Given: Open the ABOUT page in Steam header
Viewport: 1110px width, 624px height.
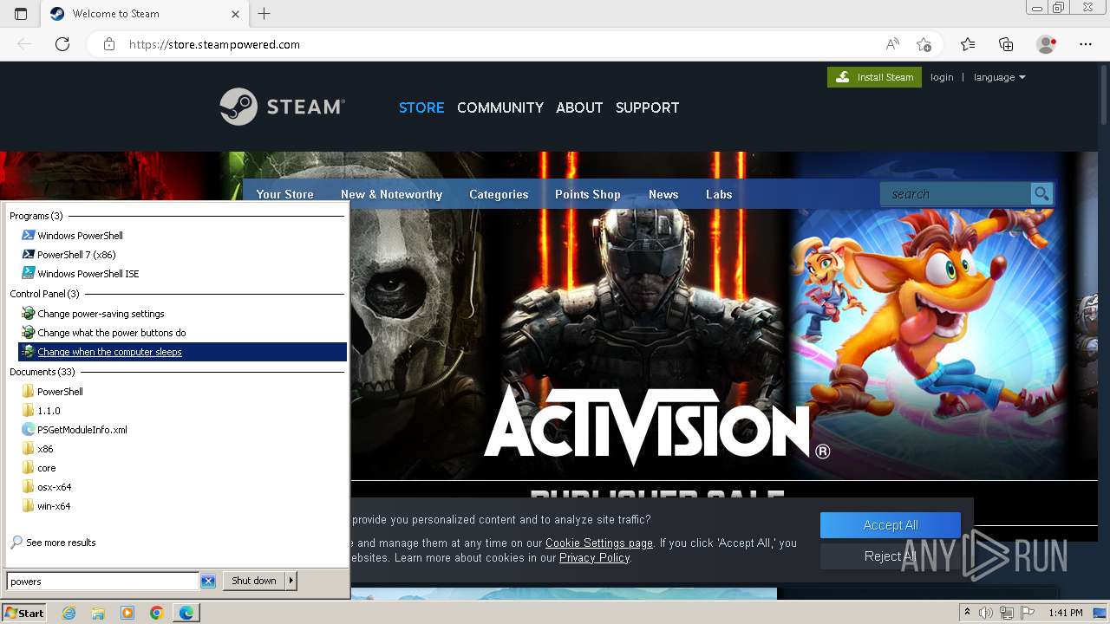Looking at the screenshot, I should coord(579,107).
